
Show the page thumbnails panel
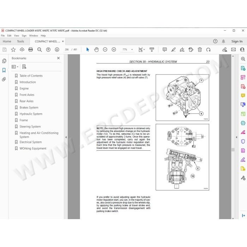pyautogui.click(x=4, y=61)
